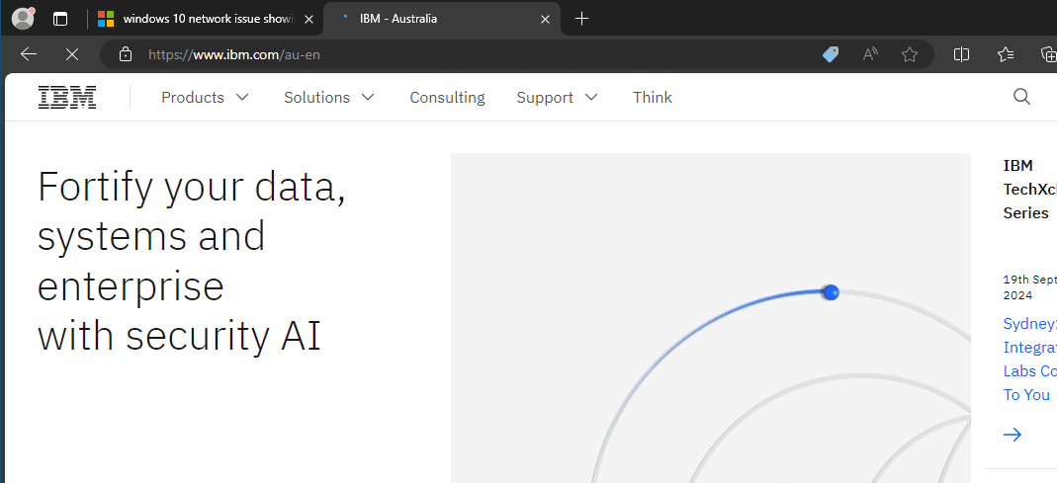Follow the blue arrow under TechXchange event
Screen dimensions: 1057x483
click(1013, 435)
